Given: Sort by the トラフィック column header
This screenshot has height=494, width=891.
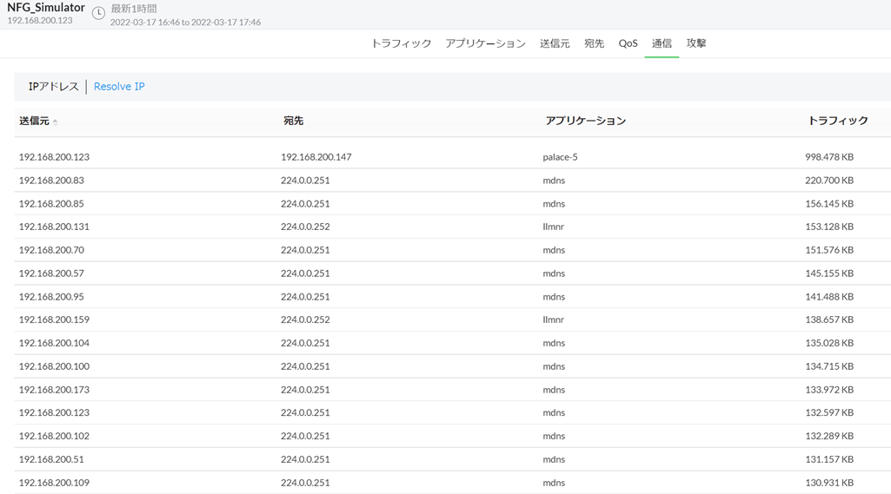Looking at the screenshot, I should [x=837, y=121].
